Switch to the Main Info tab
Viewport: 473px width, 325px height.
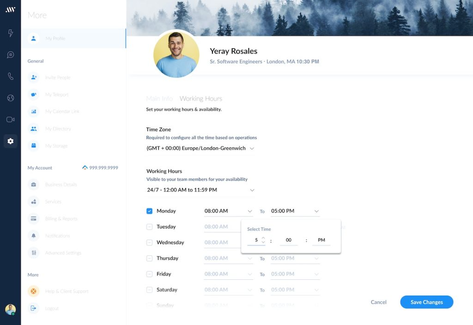point(159,98)
